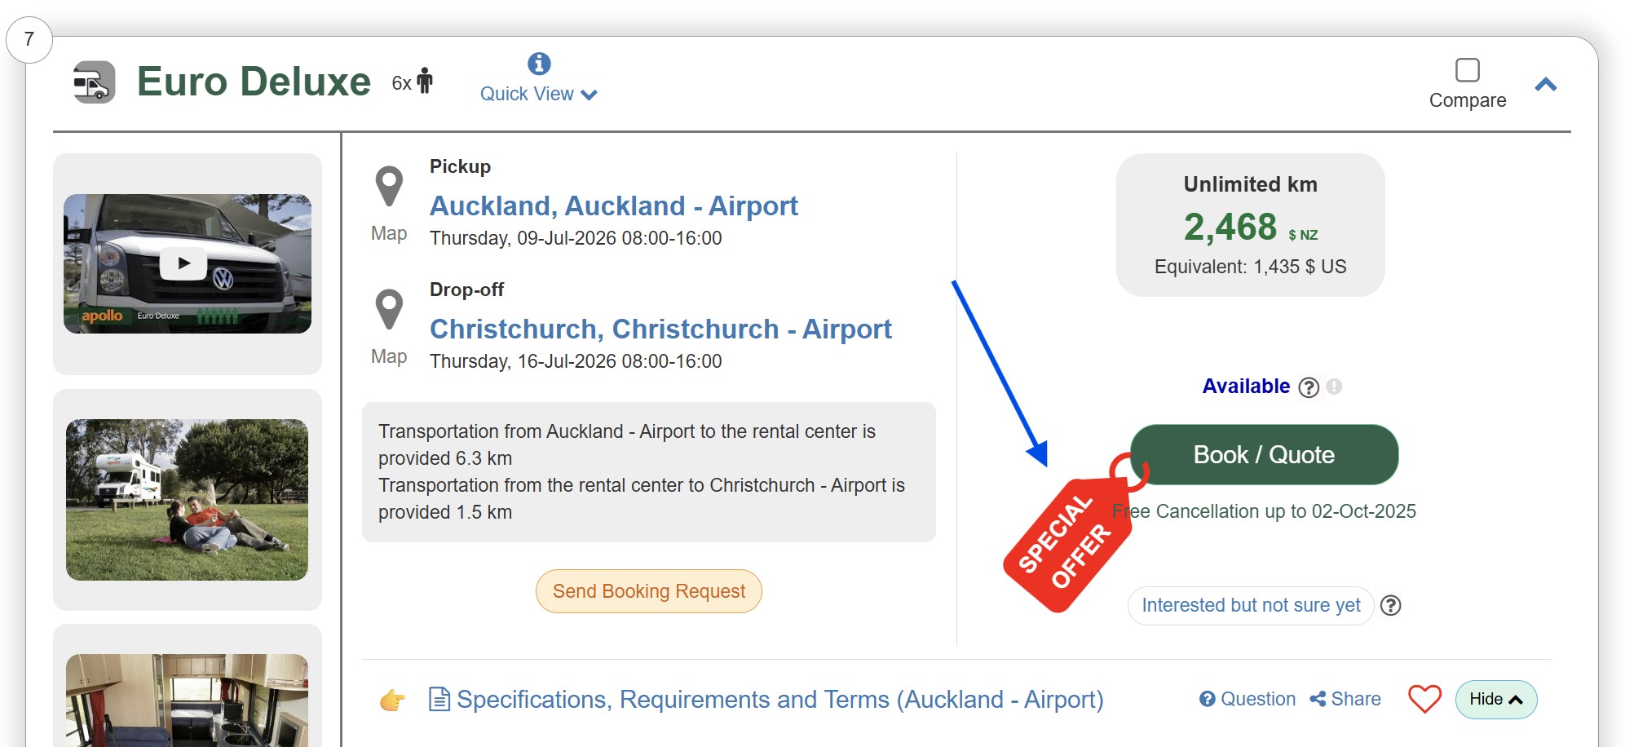Open the couple-on-grass motorhome photo
This screenshot has width=1625, height=747.
pos(188,500)
